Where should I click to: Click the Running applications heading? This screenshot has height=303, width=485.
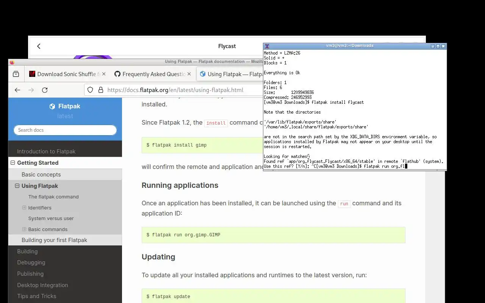click(180, 185)
